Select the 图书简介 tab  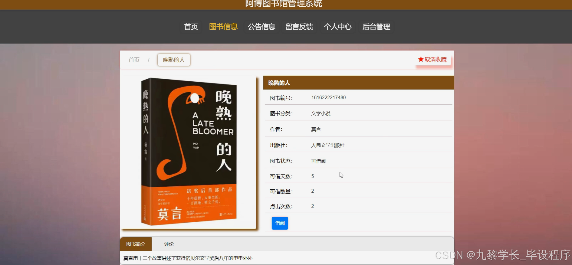coord(136,244)
